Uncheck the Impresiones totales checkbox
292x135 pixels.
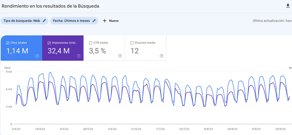tap(49, 43)
